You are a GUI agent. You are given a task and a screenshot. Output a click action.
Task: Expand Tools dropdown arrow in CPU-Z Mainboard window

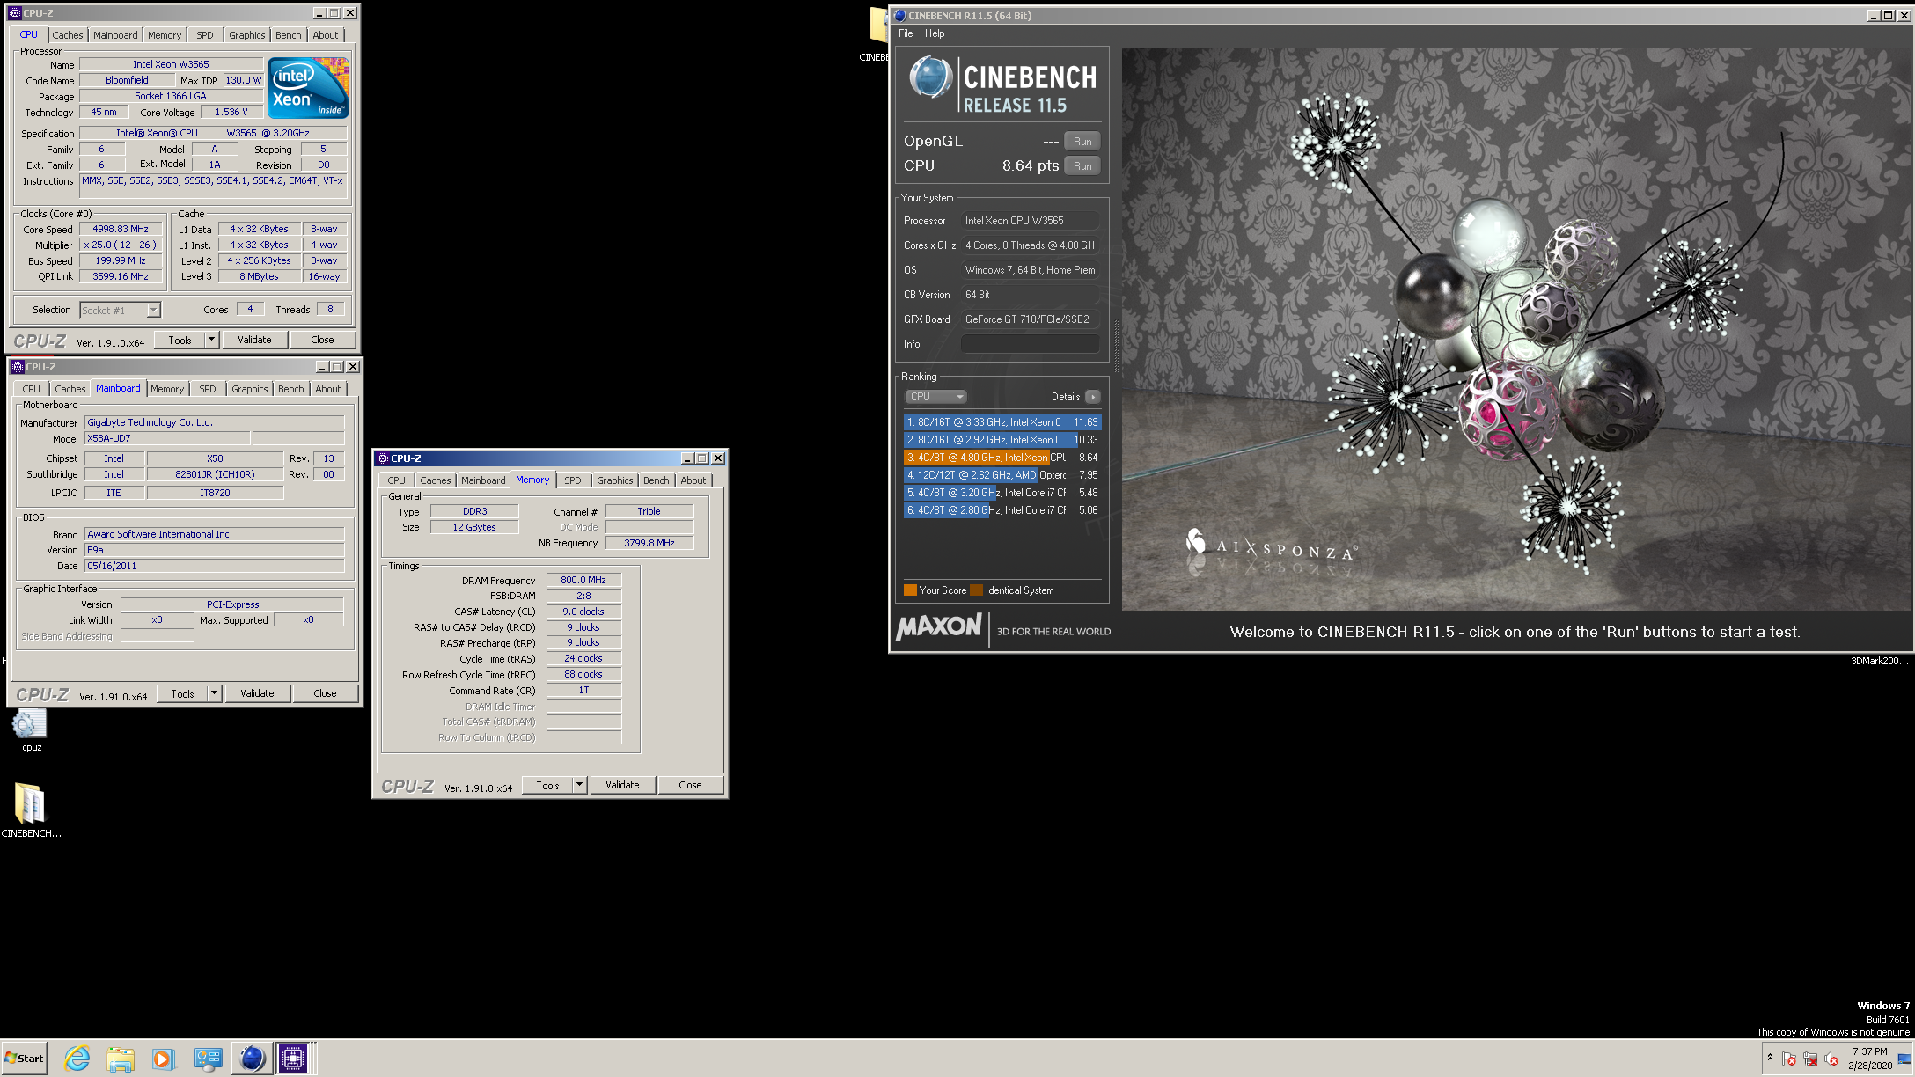(214, 693)
